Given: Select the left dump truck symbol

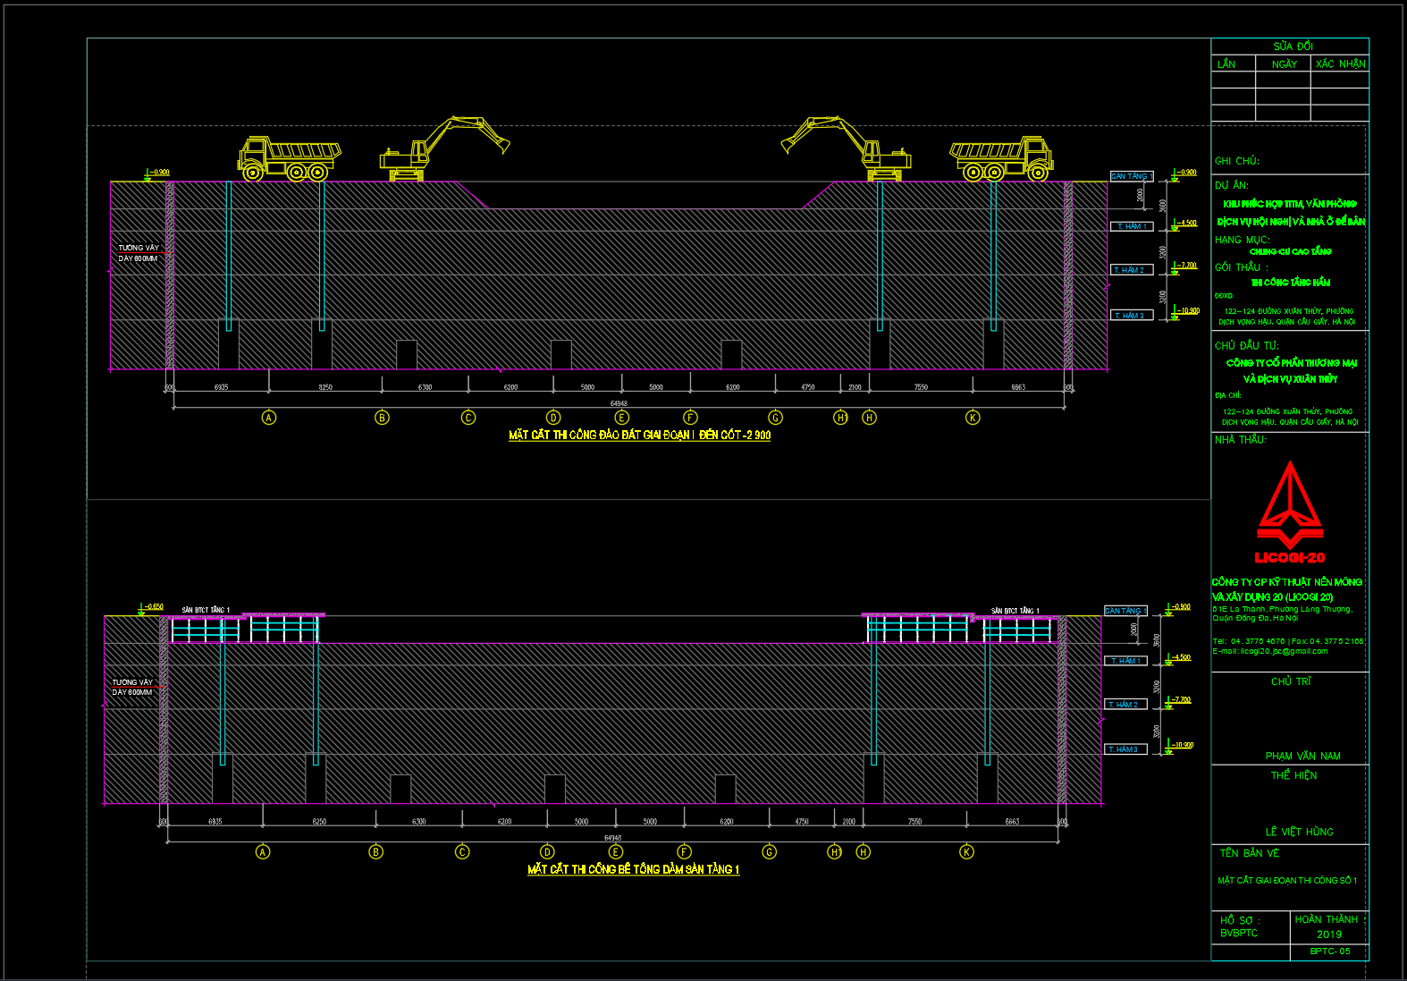Looking at the screenshot, I should (x=289, y=158).
